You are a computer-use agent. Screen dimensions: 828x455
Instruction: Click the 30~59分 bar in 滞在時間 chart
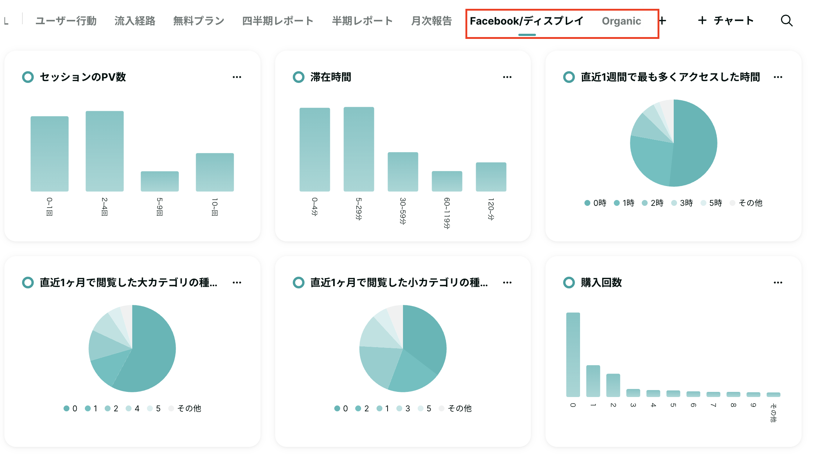[403, 172]
